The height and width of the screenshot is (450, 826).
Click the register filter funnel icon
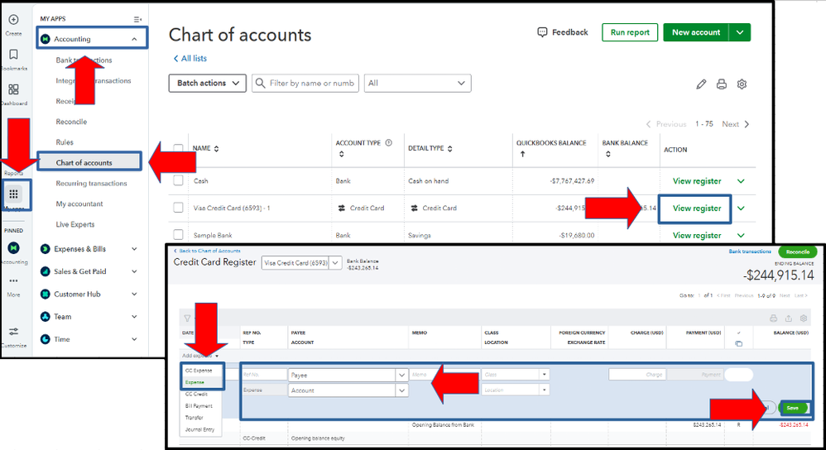[x=187, y=318]
